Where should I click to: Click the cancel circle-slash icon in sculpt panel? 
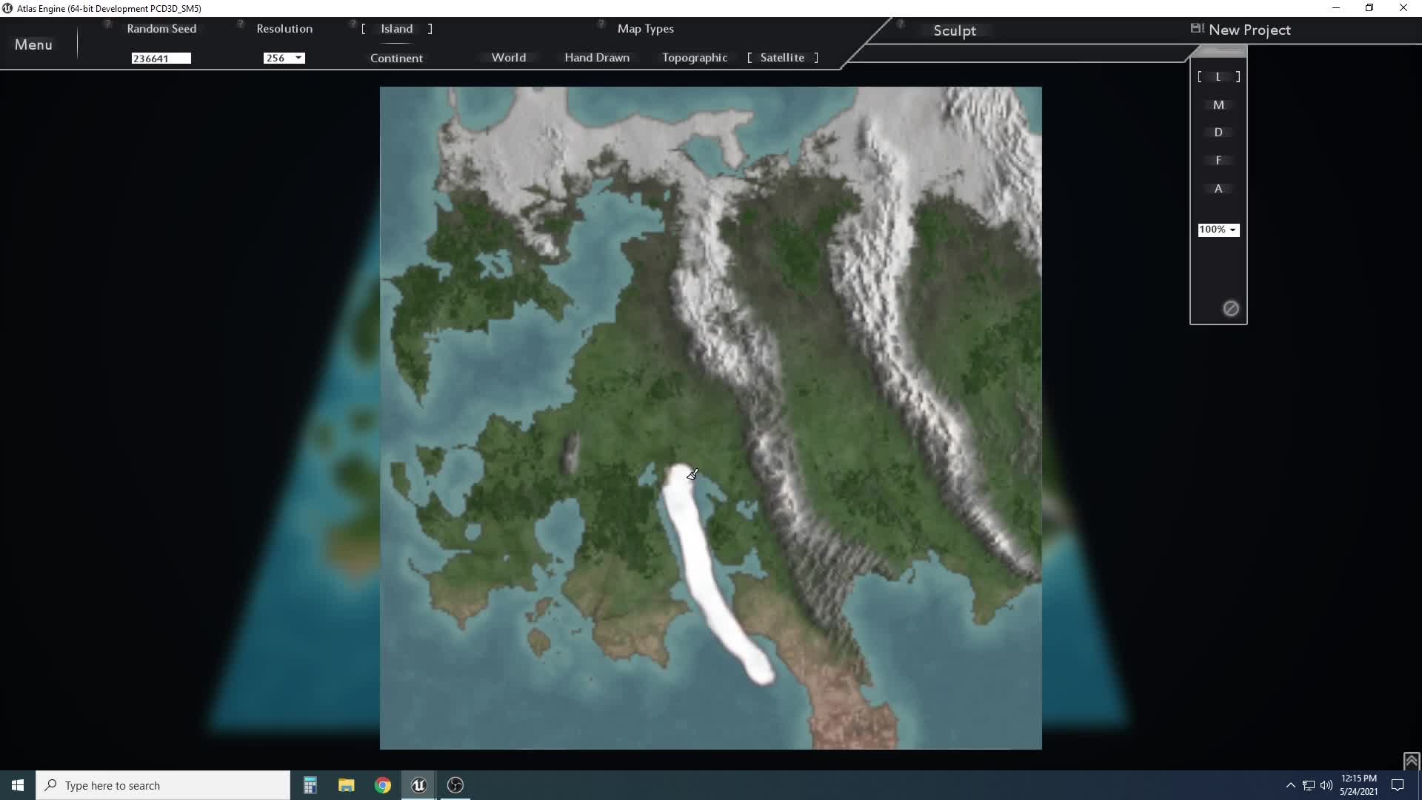pos(1230,308)
